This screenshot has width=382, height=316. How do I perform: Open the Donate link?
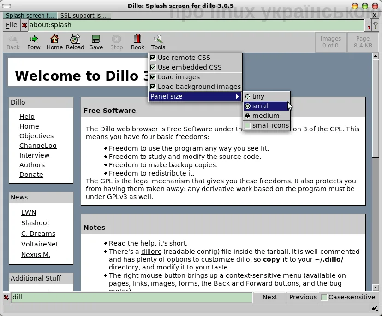31,175
